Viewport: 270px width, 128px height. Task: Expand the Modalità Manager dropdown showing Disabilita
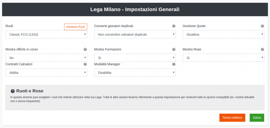135,73
